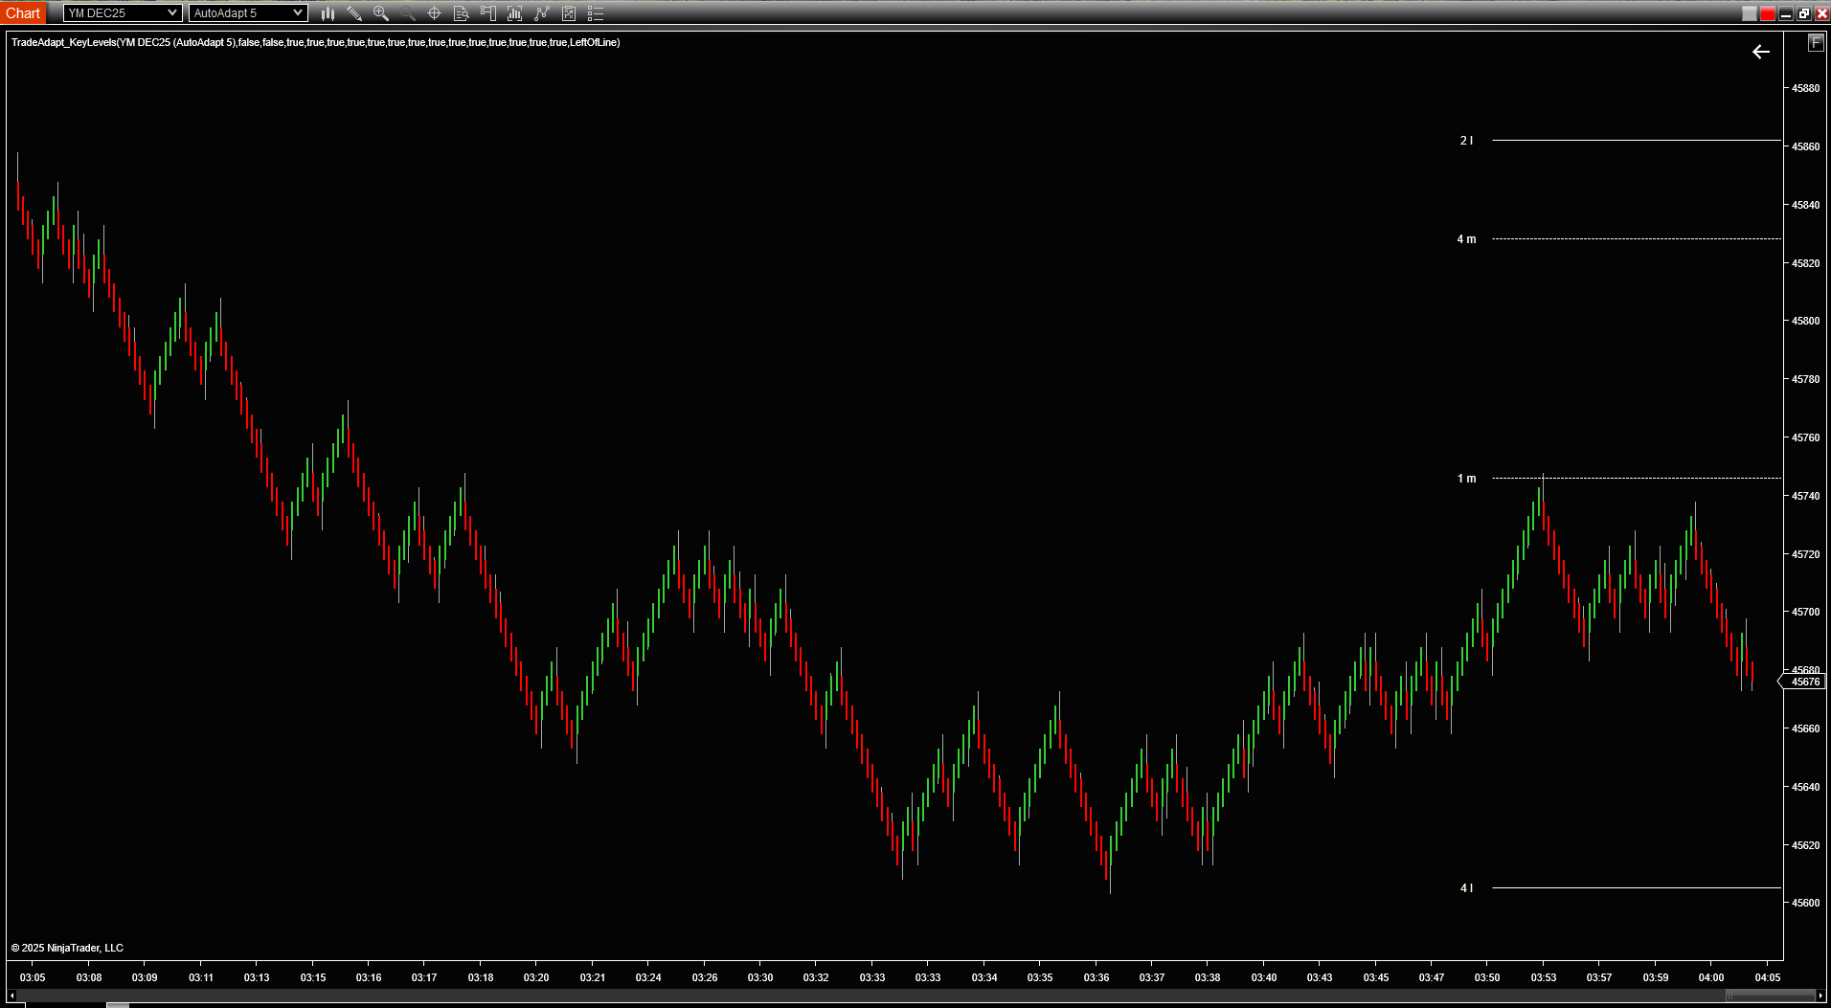Open the Strategies icon
Viewport: 1831px width, 1008px height.
(x=569, y=13)
